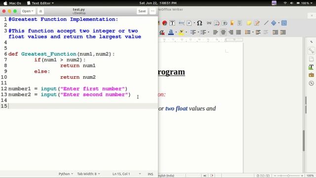This screenshot has height=178, width=316.
Task: Open highlighting color dropdown arrow
Action: pos(186,32)
